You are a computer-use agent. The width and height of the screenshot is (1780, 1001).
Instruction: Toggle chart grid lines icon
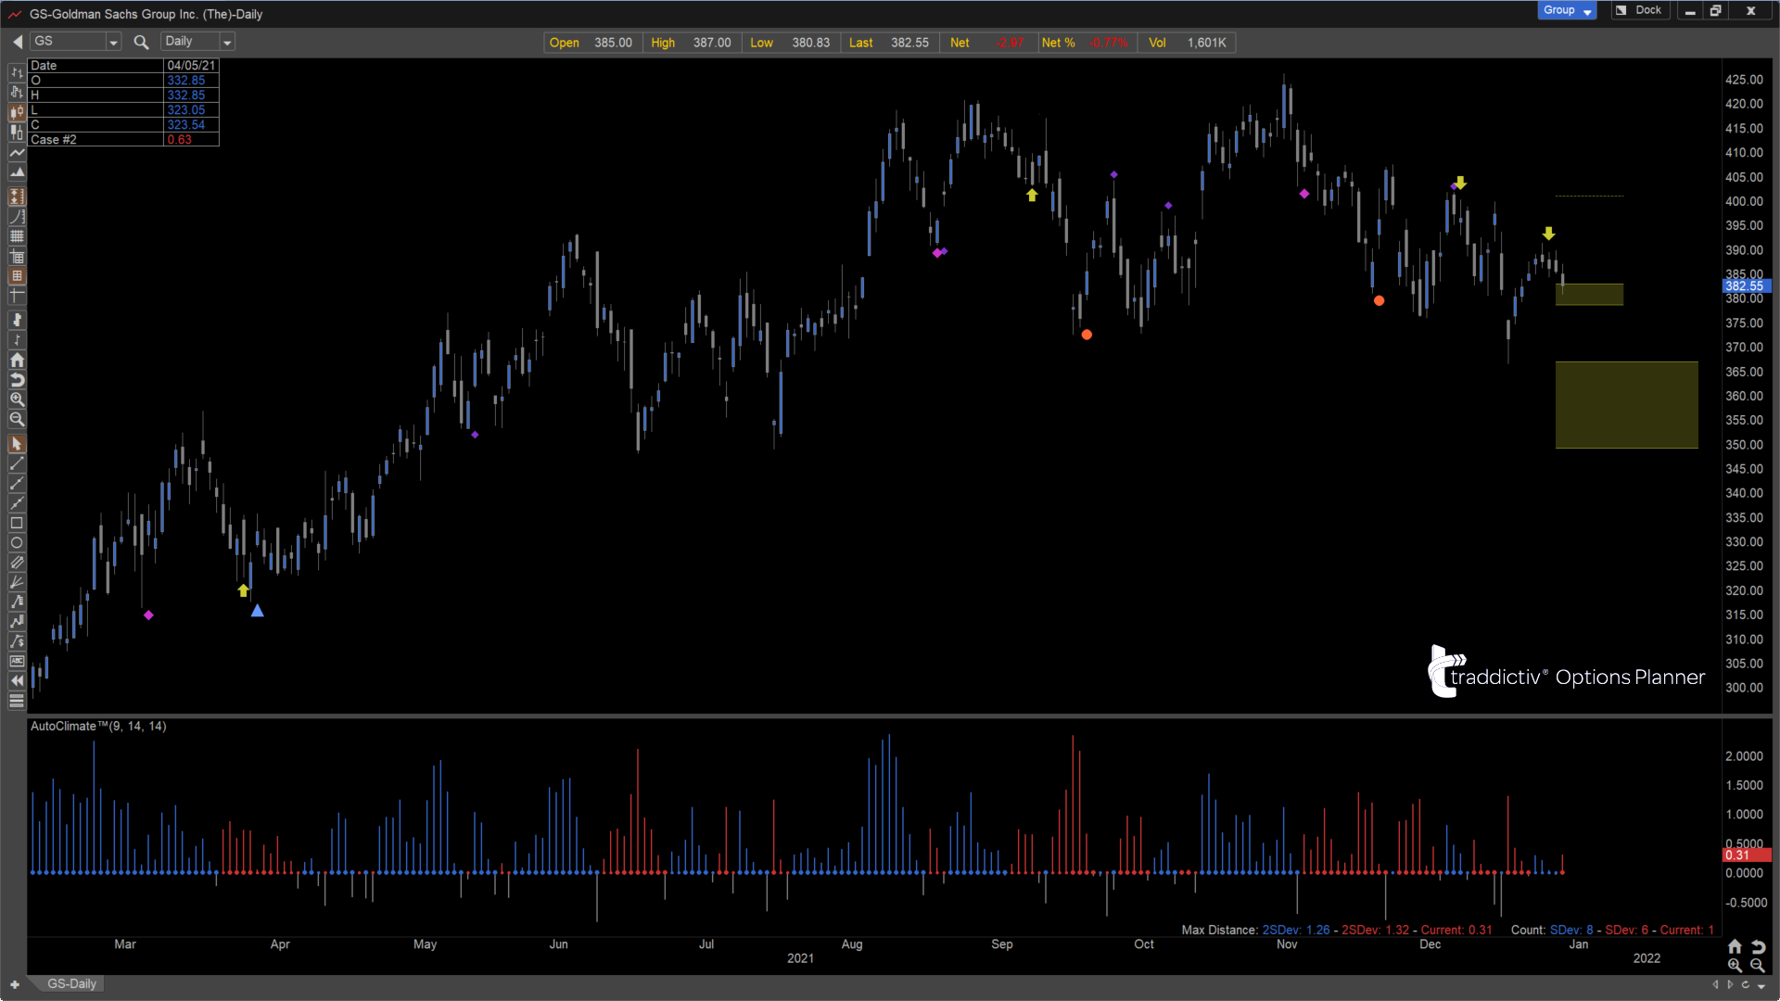tap(17, 236)
